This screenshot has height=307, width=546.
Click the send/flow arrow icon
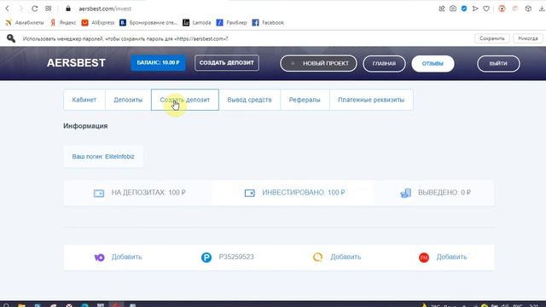[475, 9]
